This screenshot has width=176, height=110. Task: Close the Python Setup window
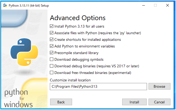click(168, 5)
